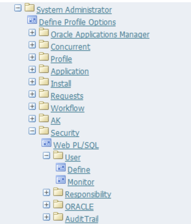Select the Install tree item
The height and width of the screenshot is (224, 191).
click(x=61, y=84)
